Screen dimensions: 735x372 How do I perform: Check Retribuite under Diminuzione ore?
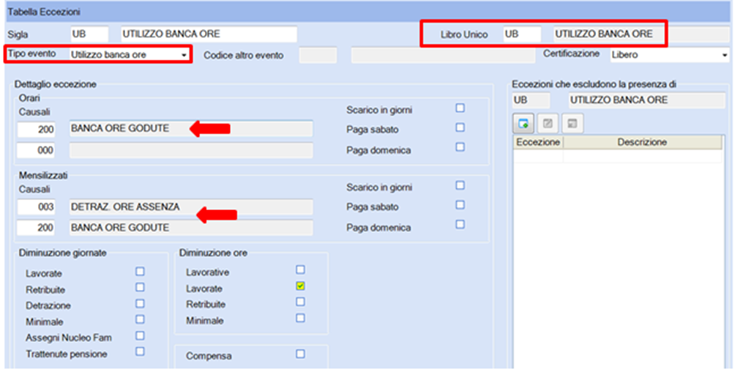click(x=300, y=302)
